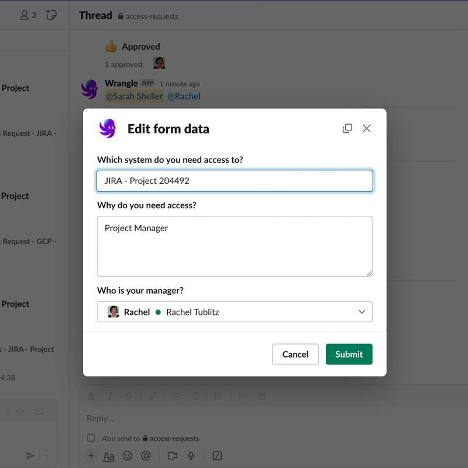Edit the 'Why do you need access?' text area
The image size is (468, 468).
pos(235,246)
